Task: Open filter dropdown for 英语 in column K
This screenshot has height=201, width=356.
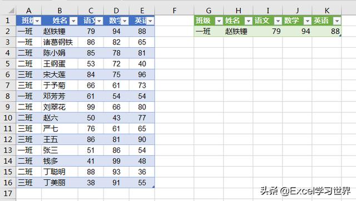Action: [x=337, y=21]
